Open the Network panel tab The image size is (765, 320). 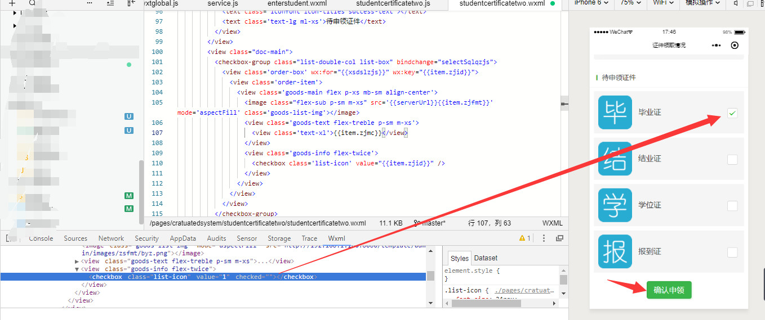pos(111,238)
